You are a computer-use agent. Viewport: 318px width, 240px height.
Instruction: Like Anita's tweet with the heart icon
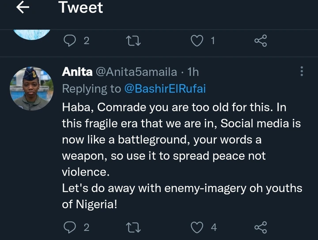pyautogui.click(x=196, y=228)
